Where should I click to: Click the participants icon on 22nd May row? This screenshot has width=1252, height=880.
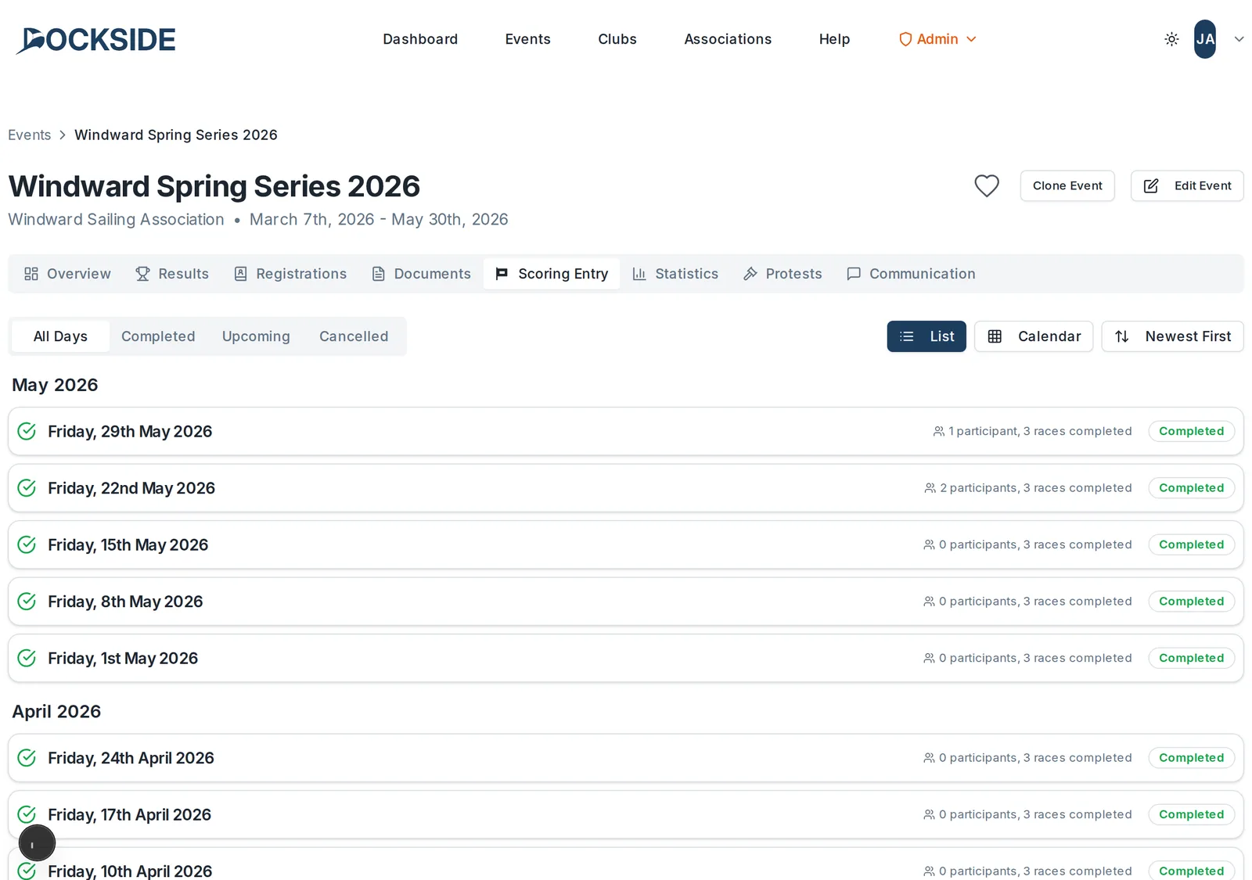click(x=930, y=488)
